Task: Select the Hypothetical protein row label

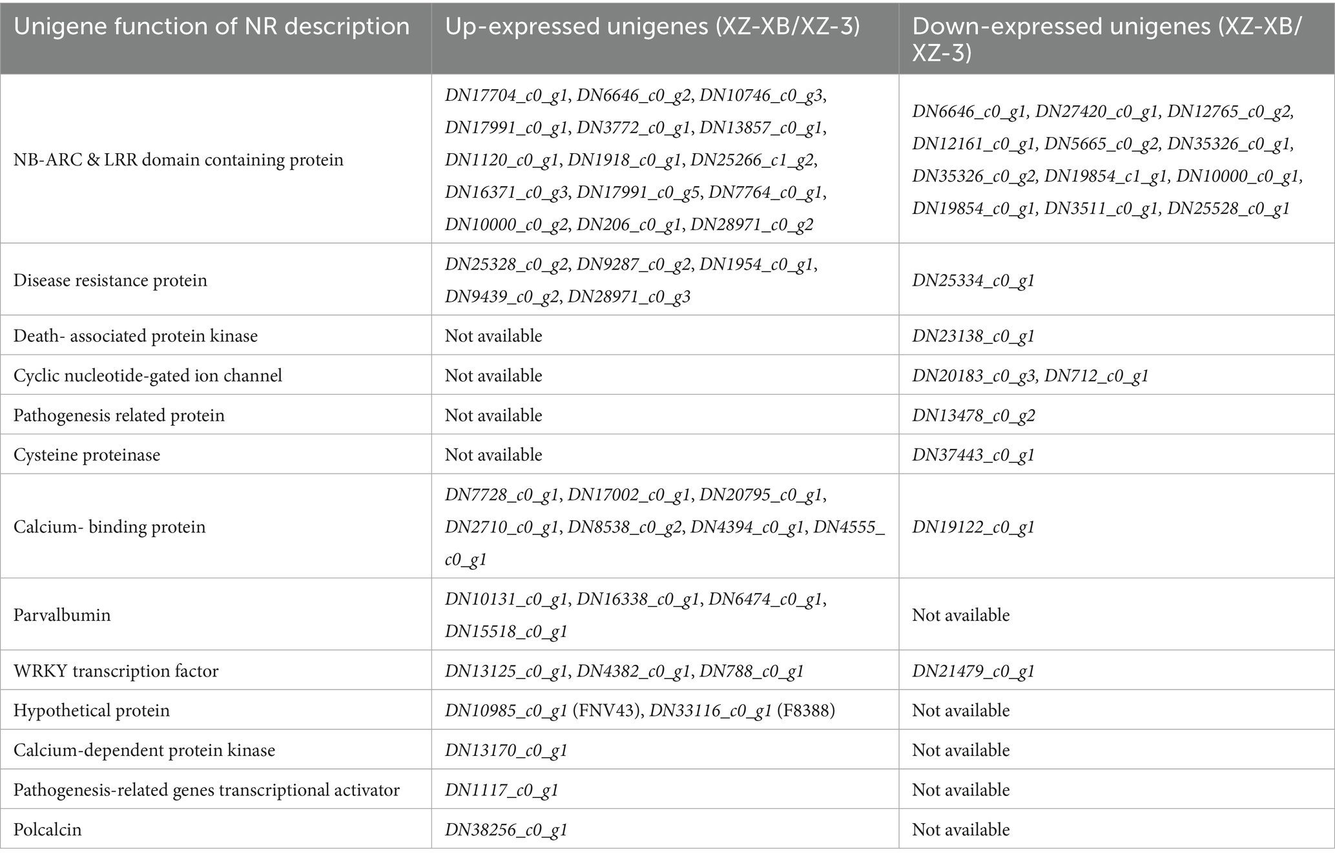Action: point(92,711)
